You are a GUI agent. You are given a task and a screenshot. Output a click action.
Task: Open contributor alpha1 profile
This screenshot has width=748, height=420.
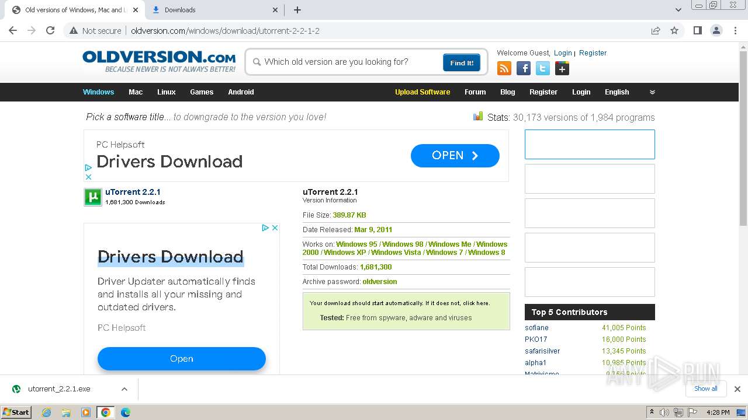[535, 363]
